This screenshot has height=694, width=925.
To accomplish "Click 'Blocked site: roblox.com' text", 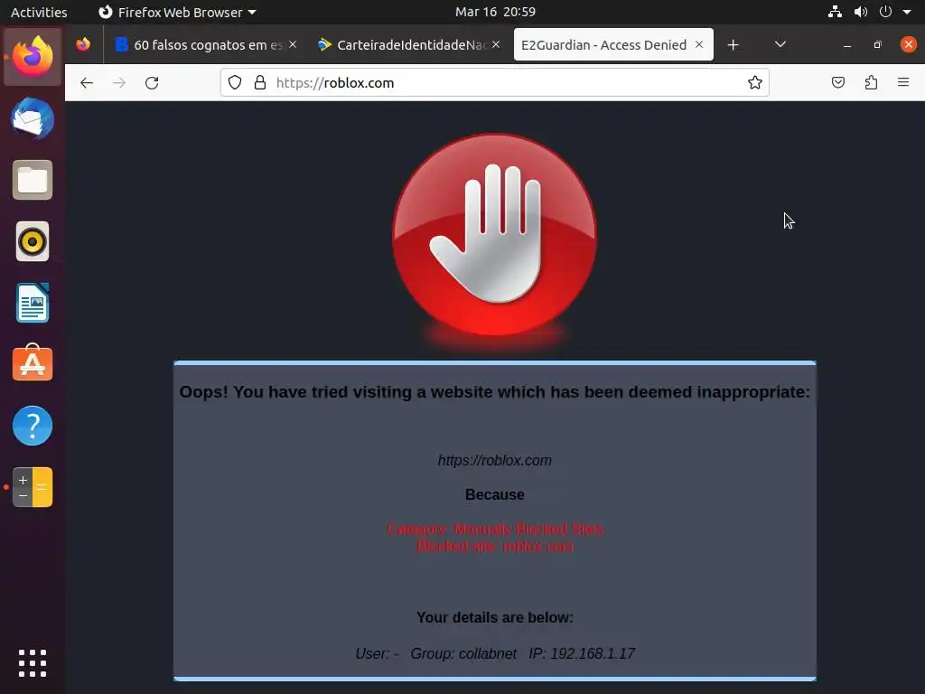I will pos(494,546).
